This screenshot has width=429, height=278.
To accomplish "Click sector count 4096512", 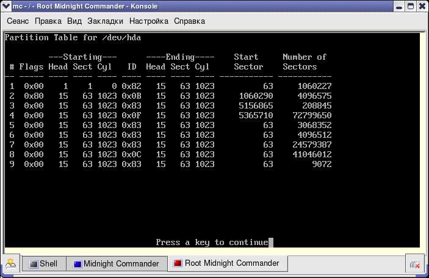I will (x=315, y=135).
